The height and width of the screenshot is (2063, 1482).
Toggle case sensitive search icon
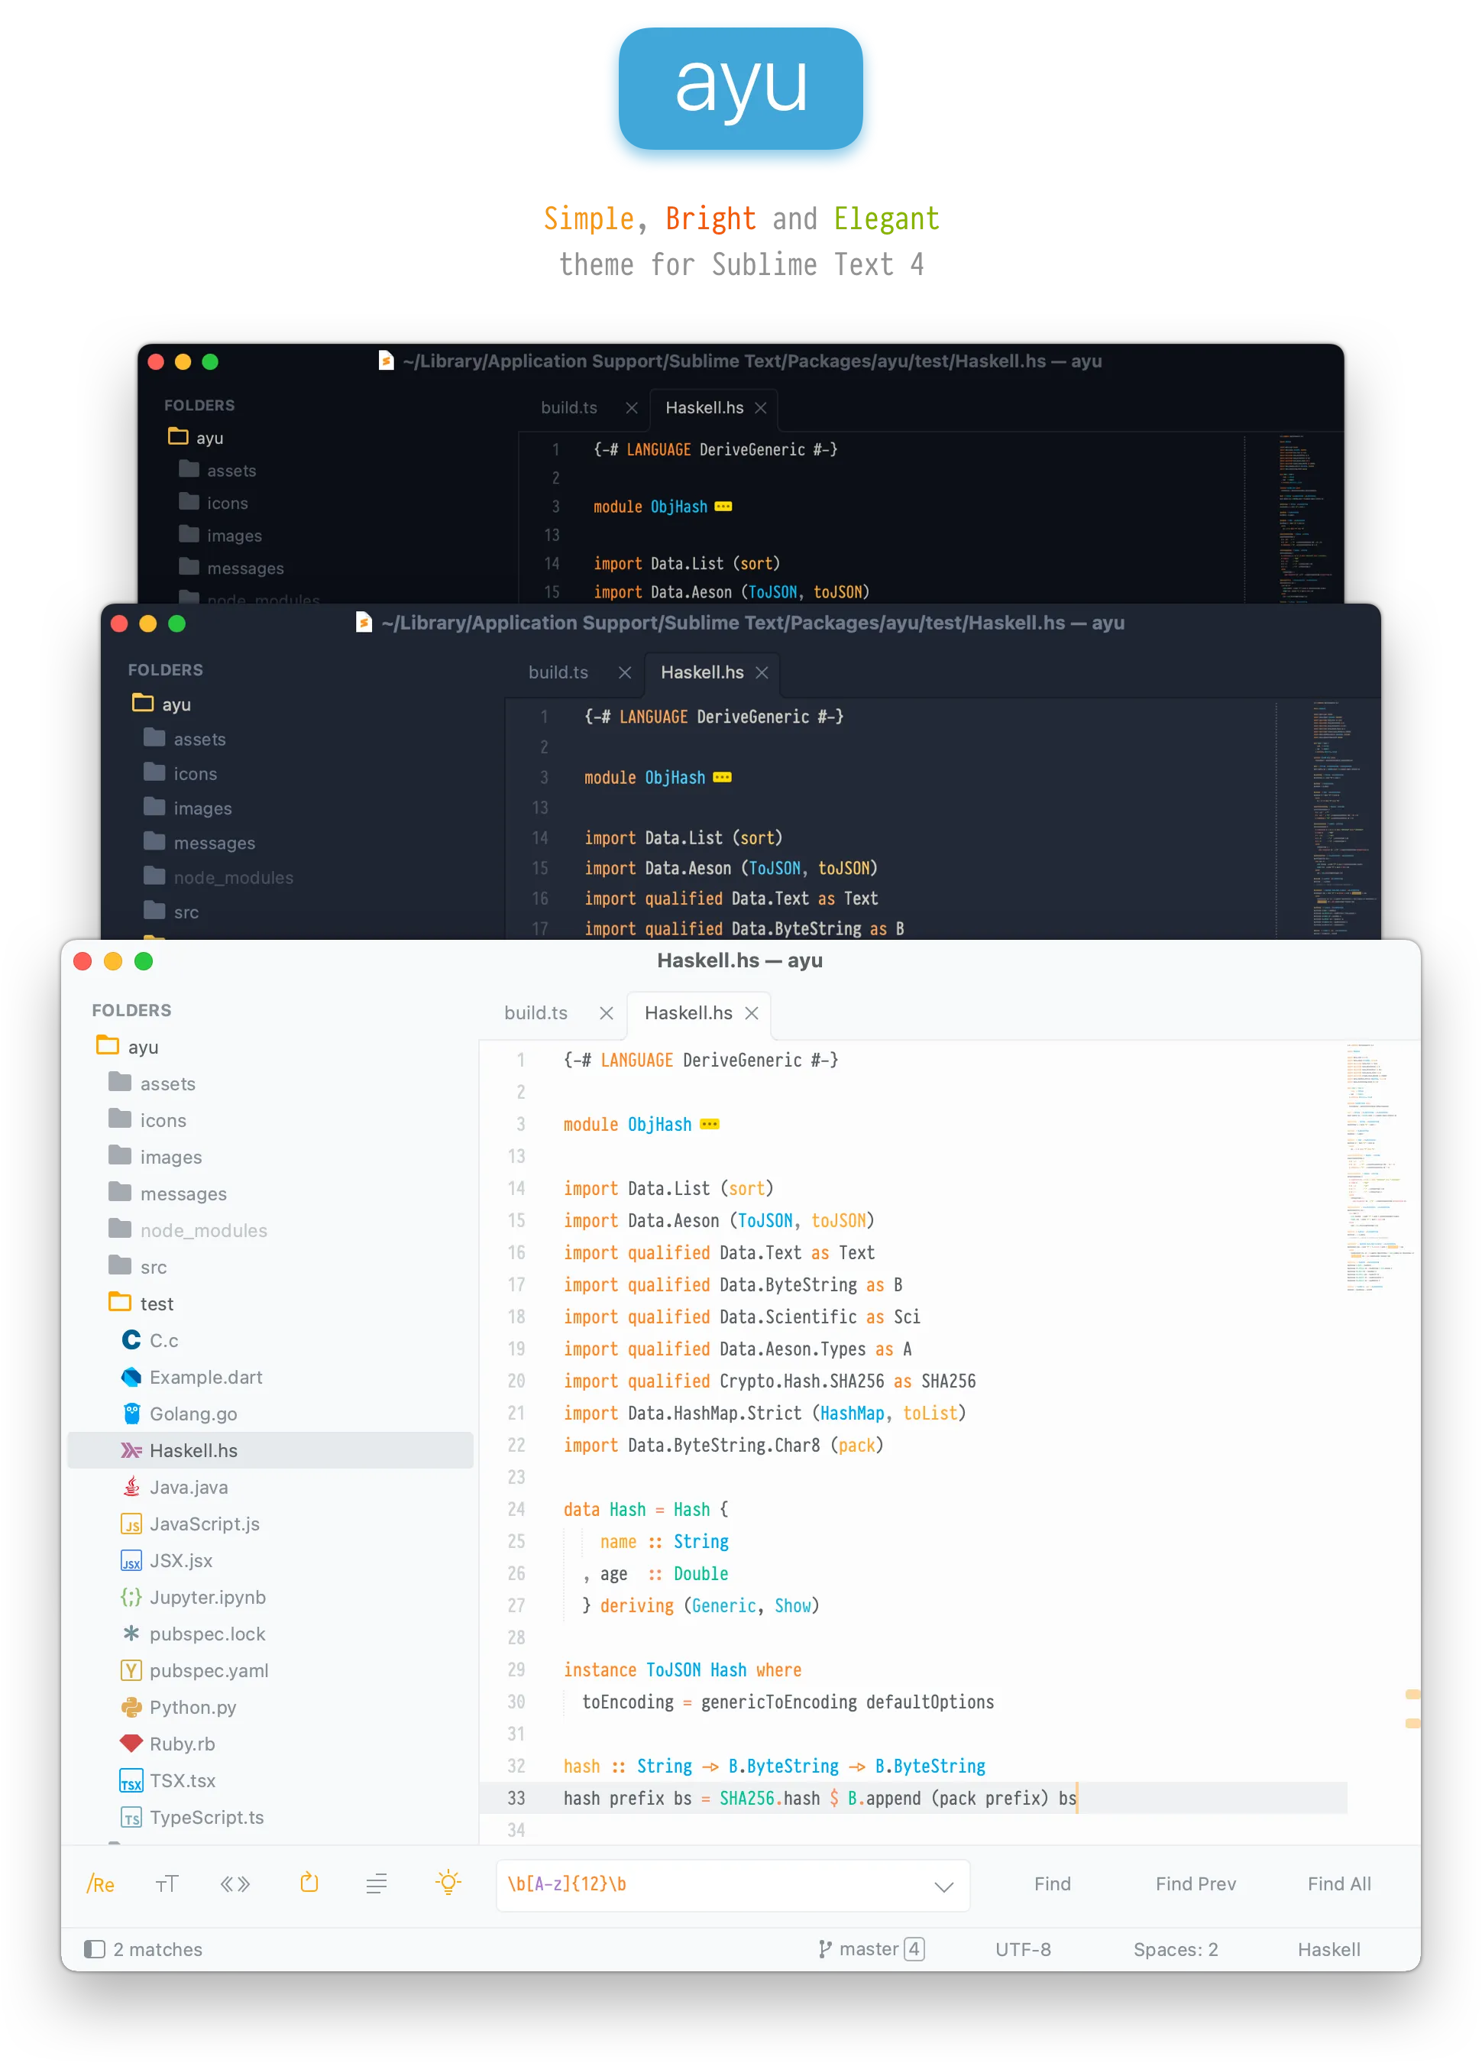(x=167, y=1883)
